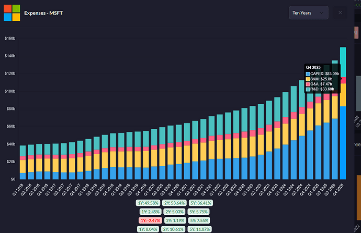The height and width of the screenshot is (233, 361).
Task: Click the $100b y-axis label
Action: pyautogui.click(x=10, y=91)
